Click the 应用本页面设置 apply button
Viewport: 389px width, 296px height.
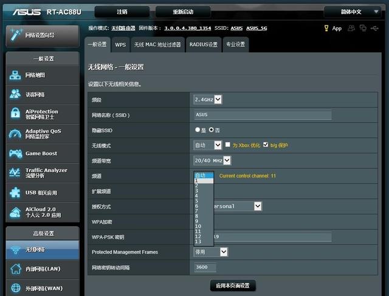(232, 285)
